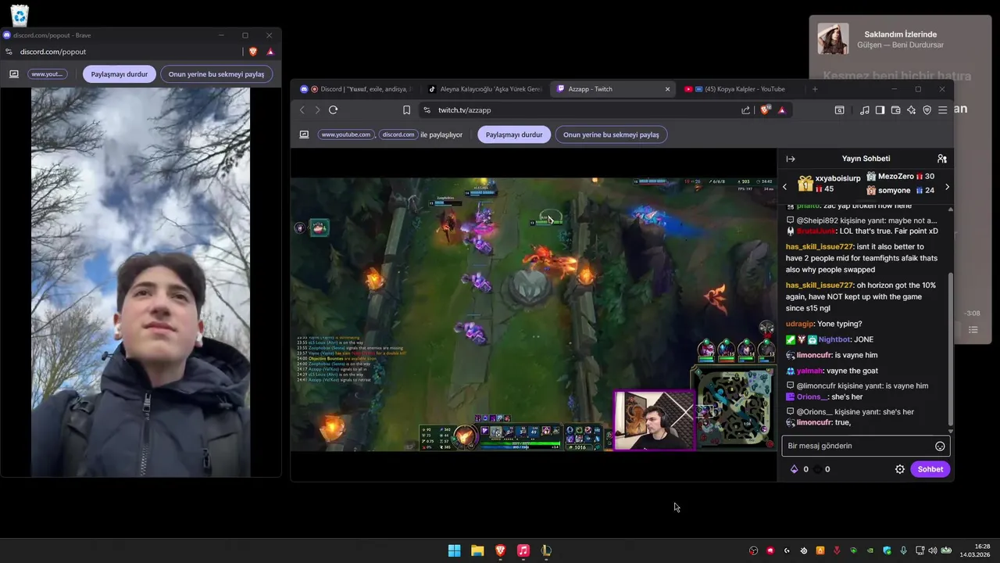Screen dimensions: 1000x563
Task: Click the tab search icon in toolbar
Action: point(839,110)
